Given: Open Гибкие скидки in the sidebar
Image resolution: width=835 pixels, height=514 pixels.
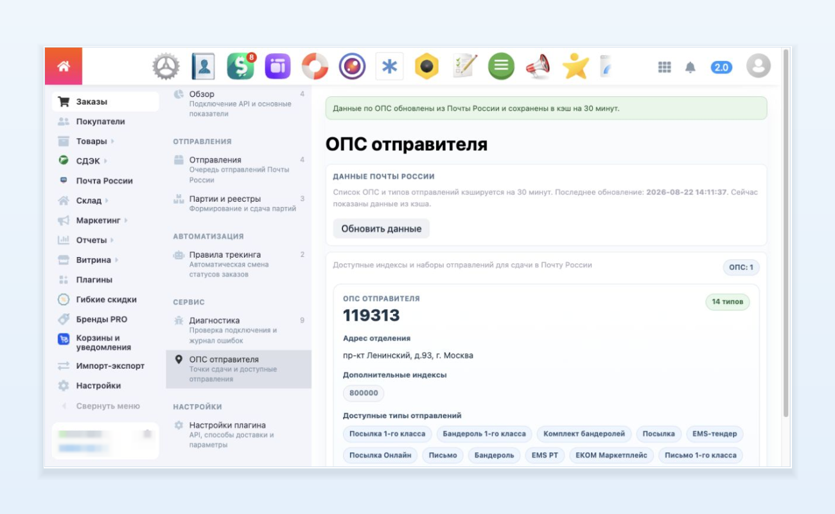Looking at the screenshot, I should coord(105,300).
